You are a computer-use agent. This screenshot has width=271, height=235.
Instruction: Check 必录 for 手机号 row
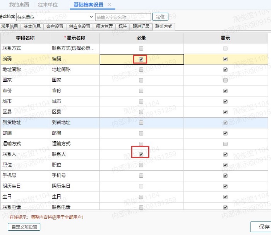tap(141, 176)
